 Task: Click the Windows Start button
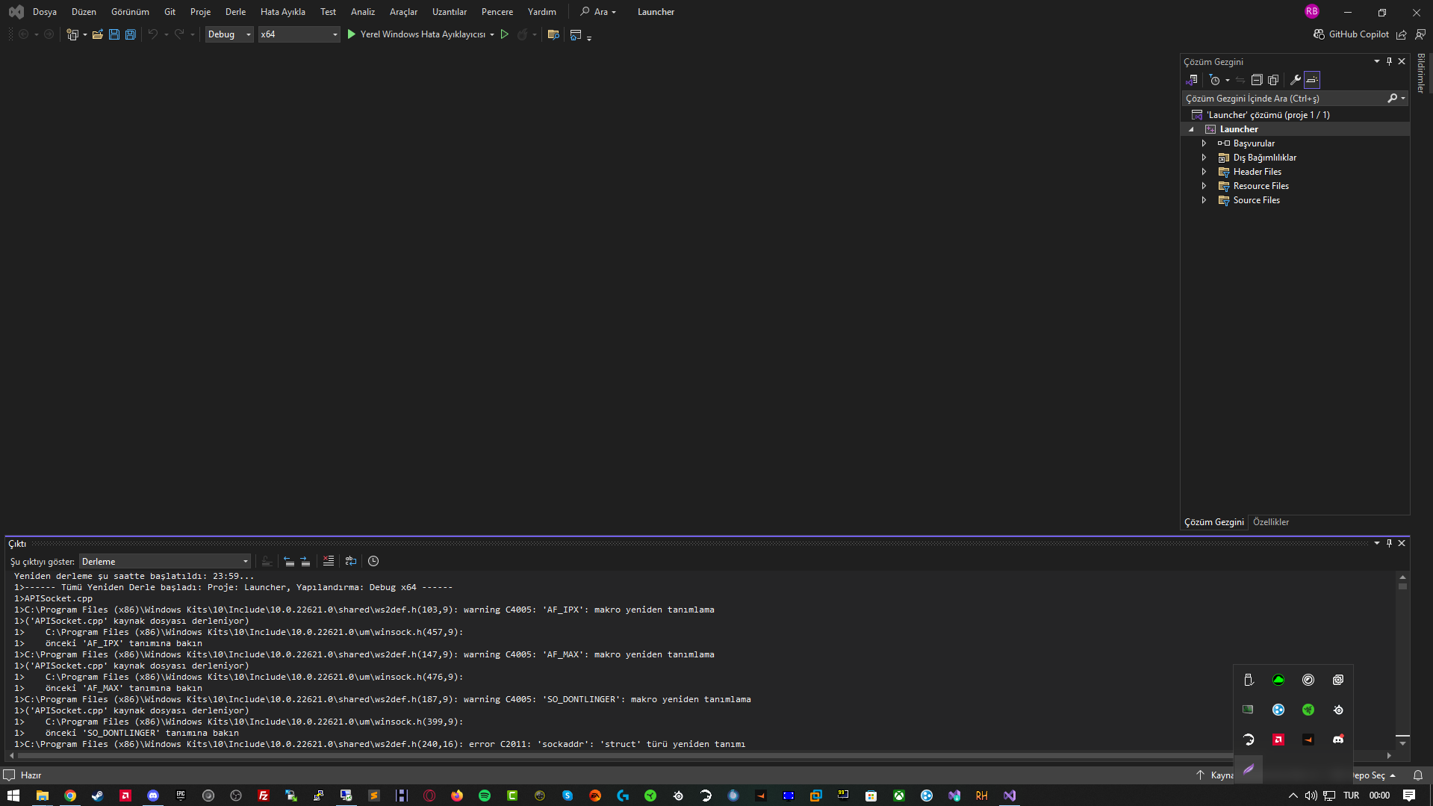tap(13, 796)
